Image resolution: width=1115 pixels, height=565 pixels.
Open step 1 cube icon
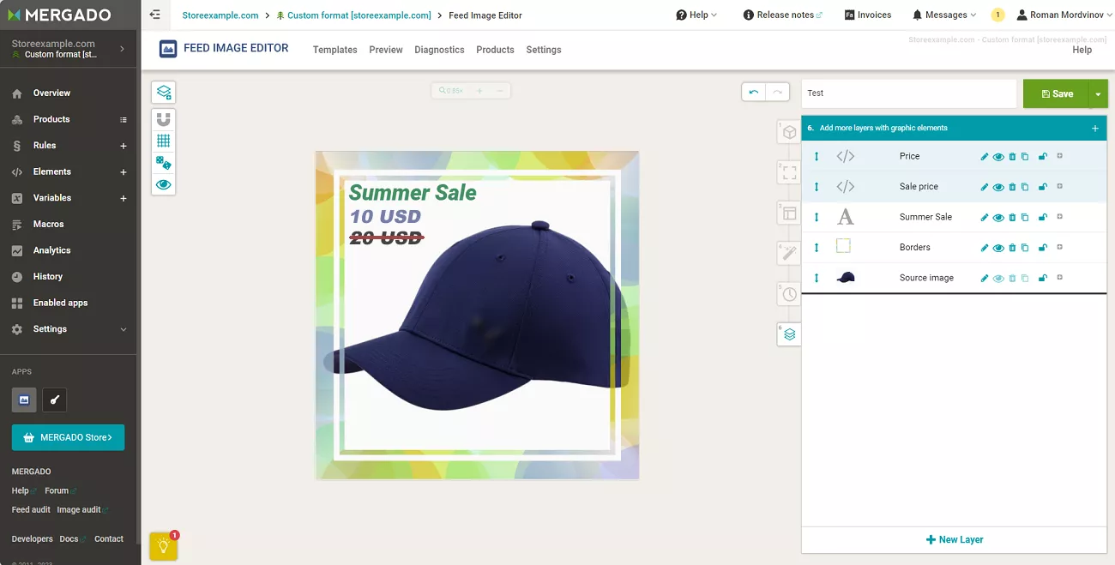[x=789, y=132]
